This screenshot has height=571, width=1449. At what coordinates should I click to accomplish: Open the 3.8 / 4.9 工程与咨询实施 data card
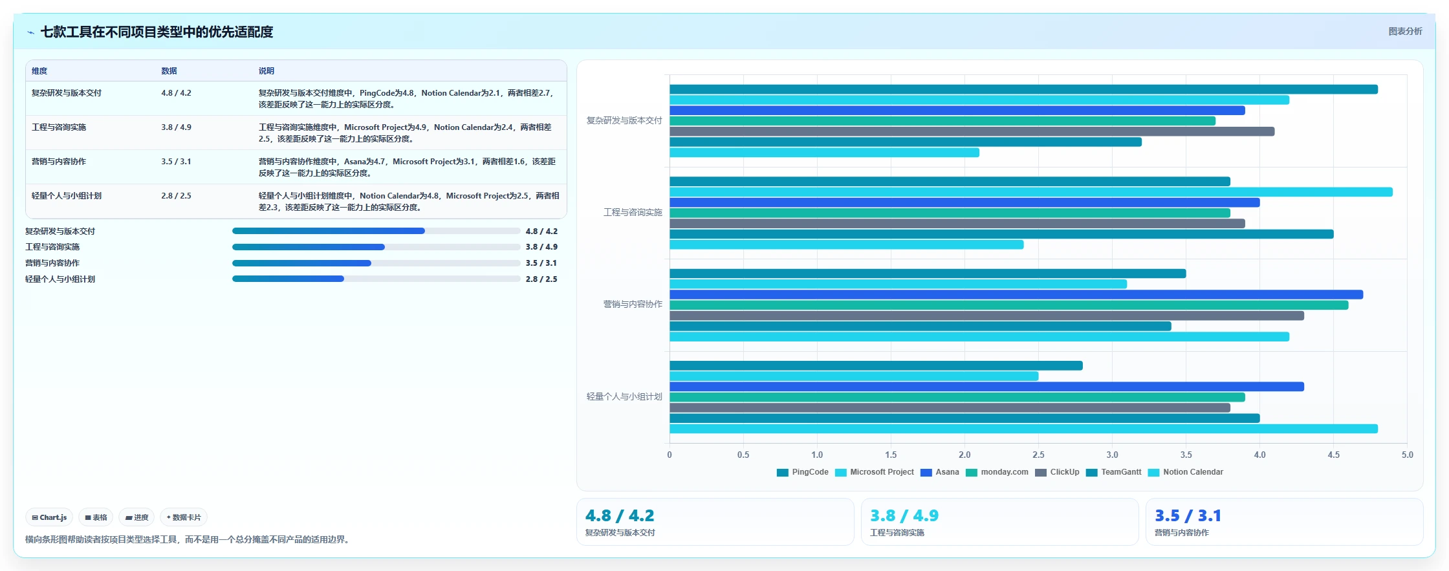[x=999, y=522]
